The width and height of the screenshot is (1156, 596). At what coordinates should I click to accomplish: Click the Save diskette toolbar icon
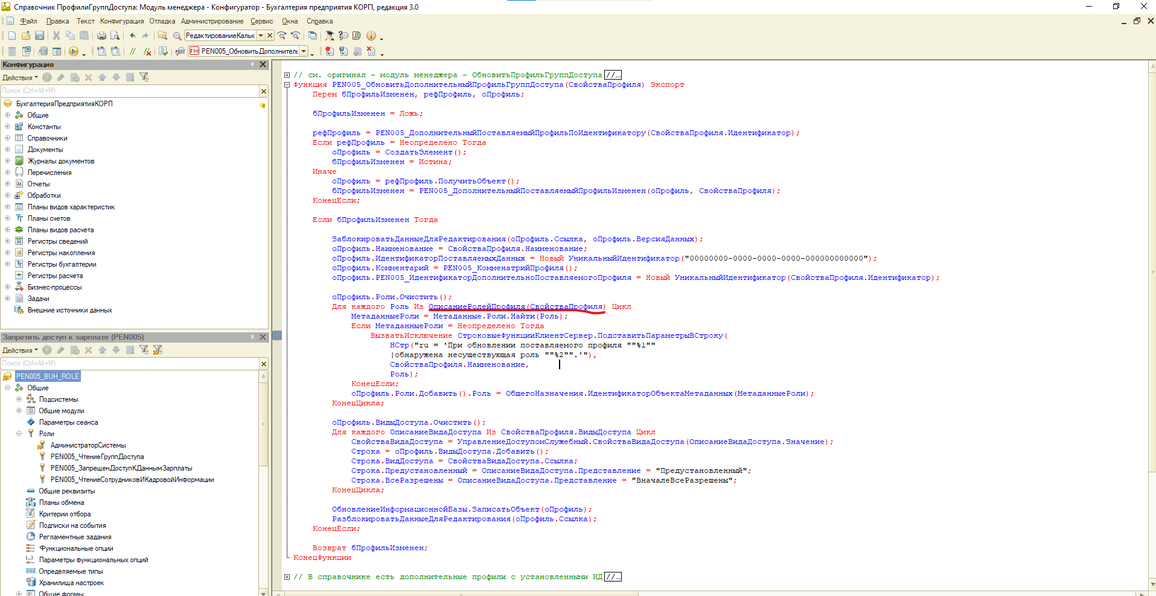point(39,36)
